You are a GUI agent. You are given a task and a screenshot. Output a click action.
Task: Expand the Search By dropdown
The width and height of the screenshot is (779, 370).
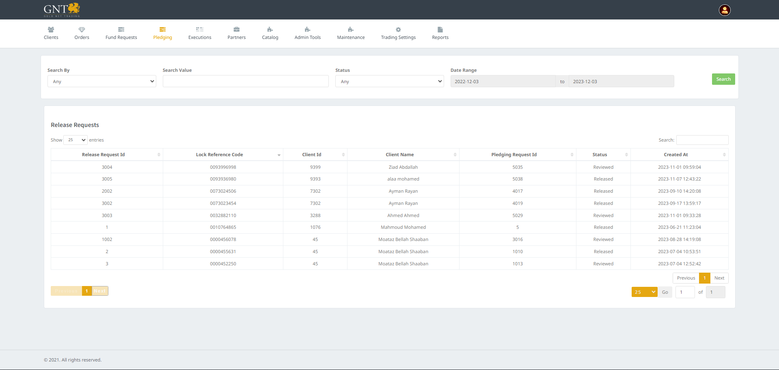[x=102, y=82]
